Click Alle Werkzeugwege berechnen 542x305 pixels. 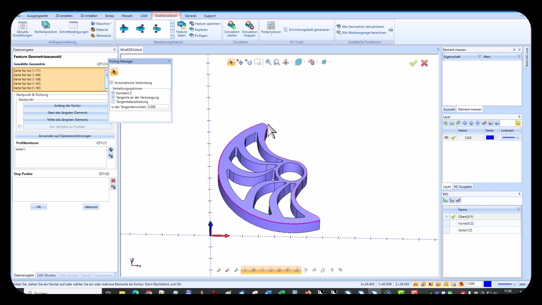pos(361,33)
